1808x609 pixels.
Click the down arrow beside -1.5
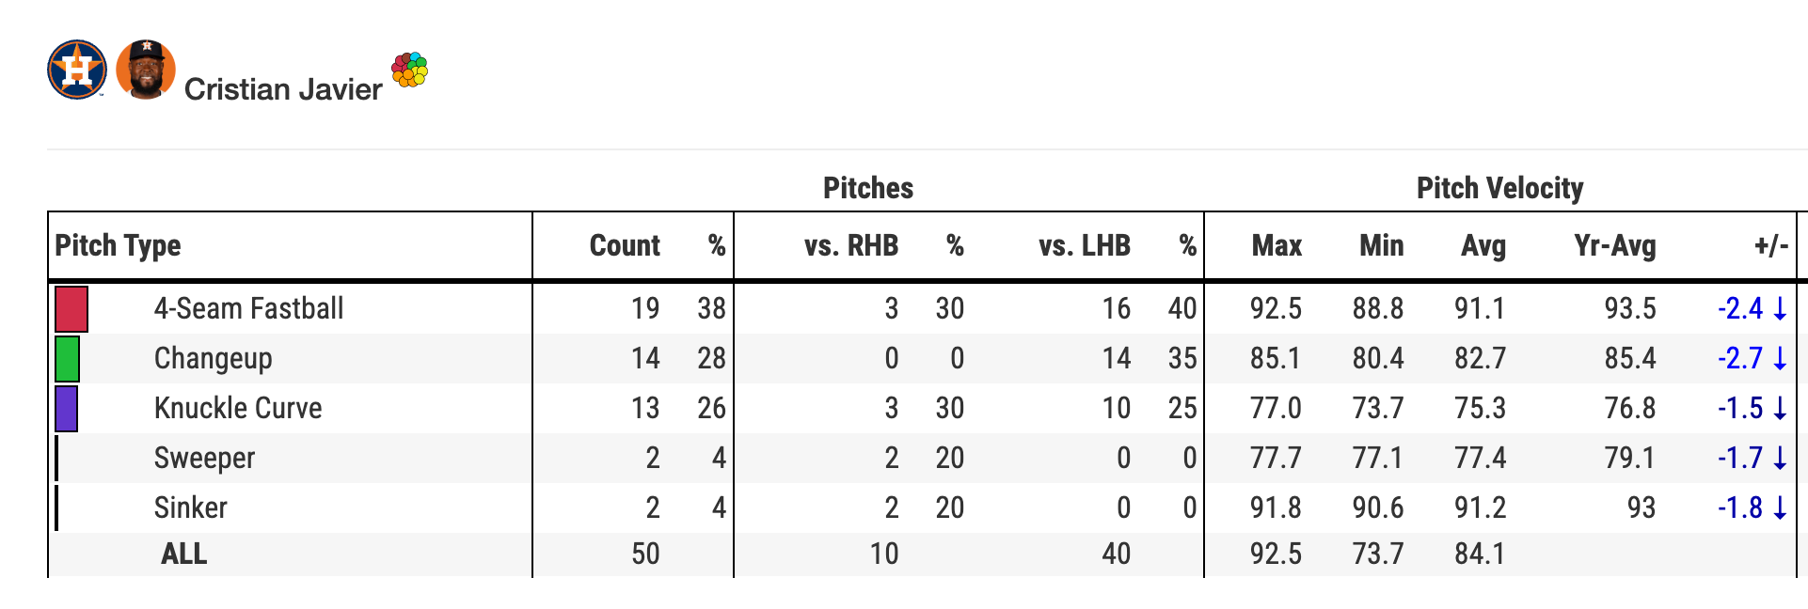tap(1780, 409)
